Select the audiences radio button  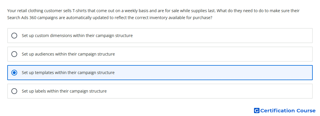[x=14, y=54]
